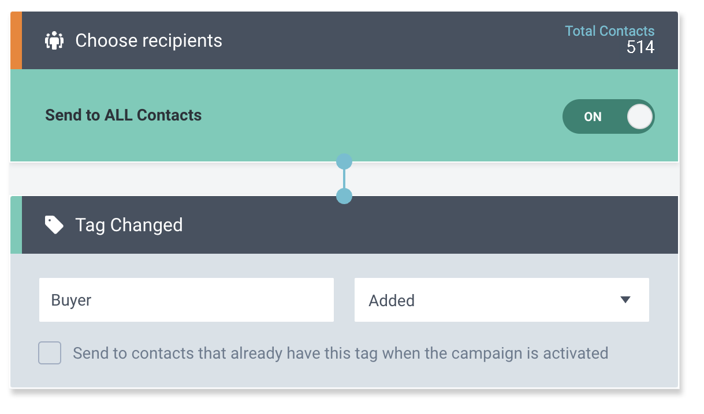Click the green accent bar on Tag Changed
The image size is (704, 414).
16,225
